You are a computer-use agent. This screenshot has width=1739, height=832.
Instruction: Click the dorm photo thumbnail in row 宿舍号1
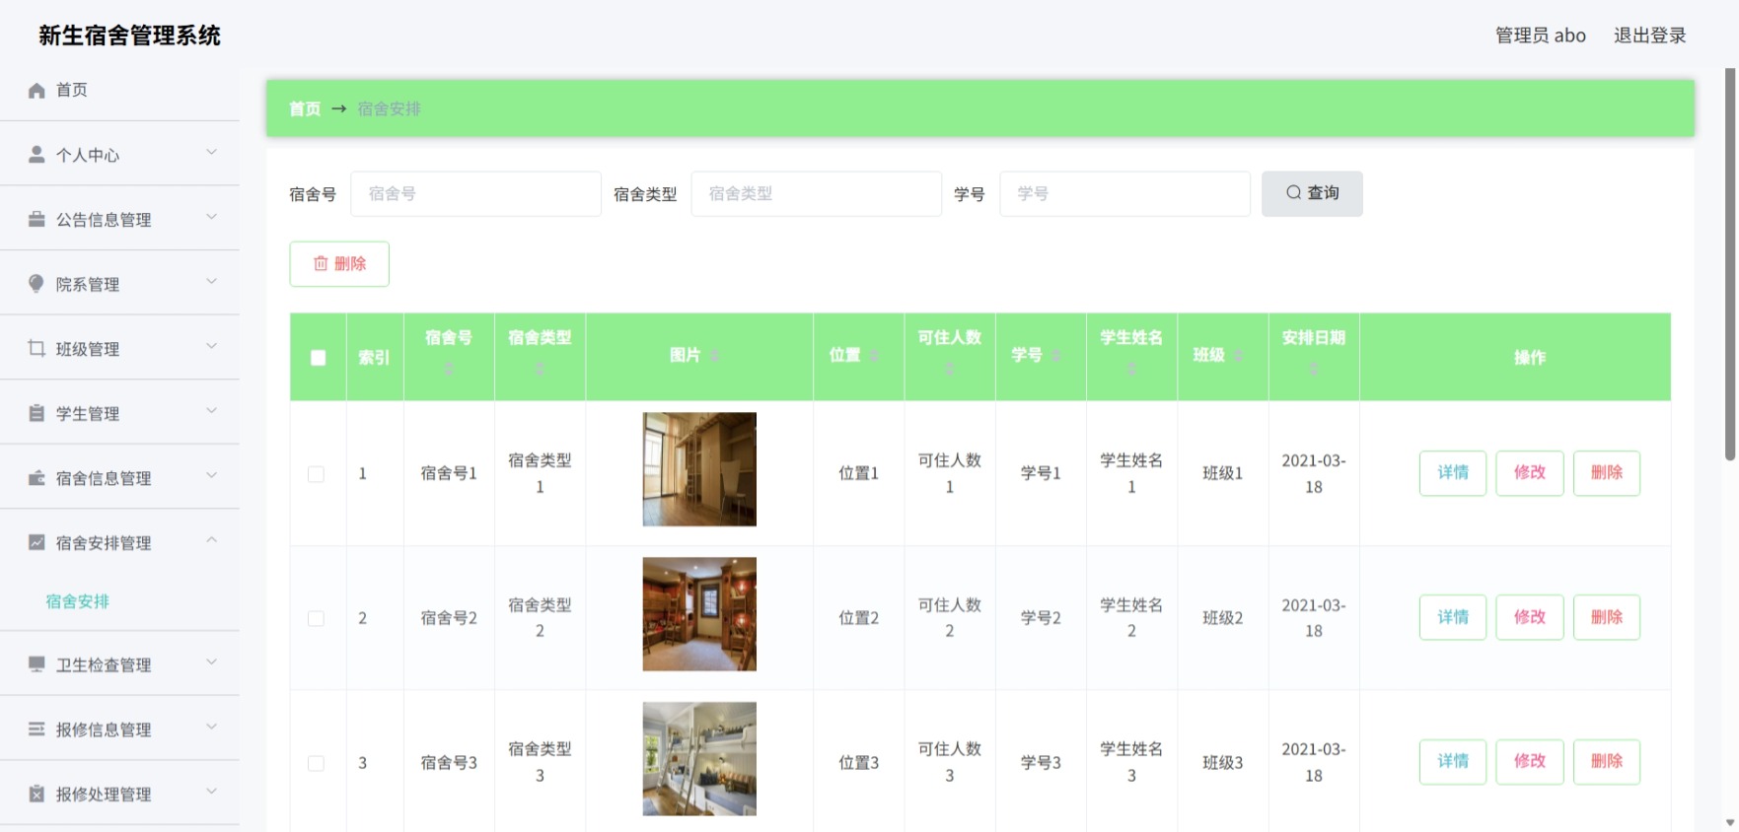tap(699, 469)
